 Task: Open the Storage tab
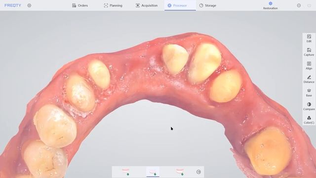point(208,5)
